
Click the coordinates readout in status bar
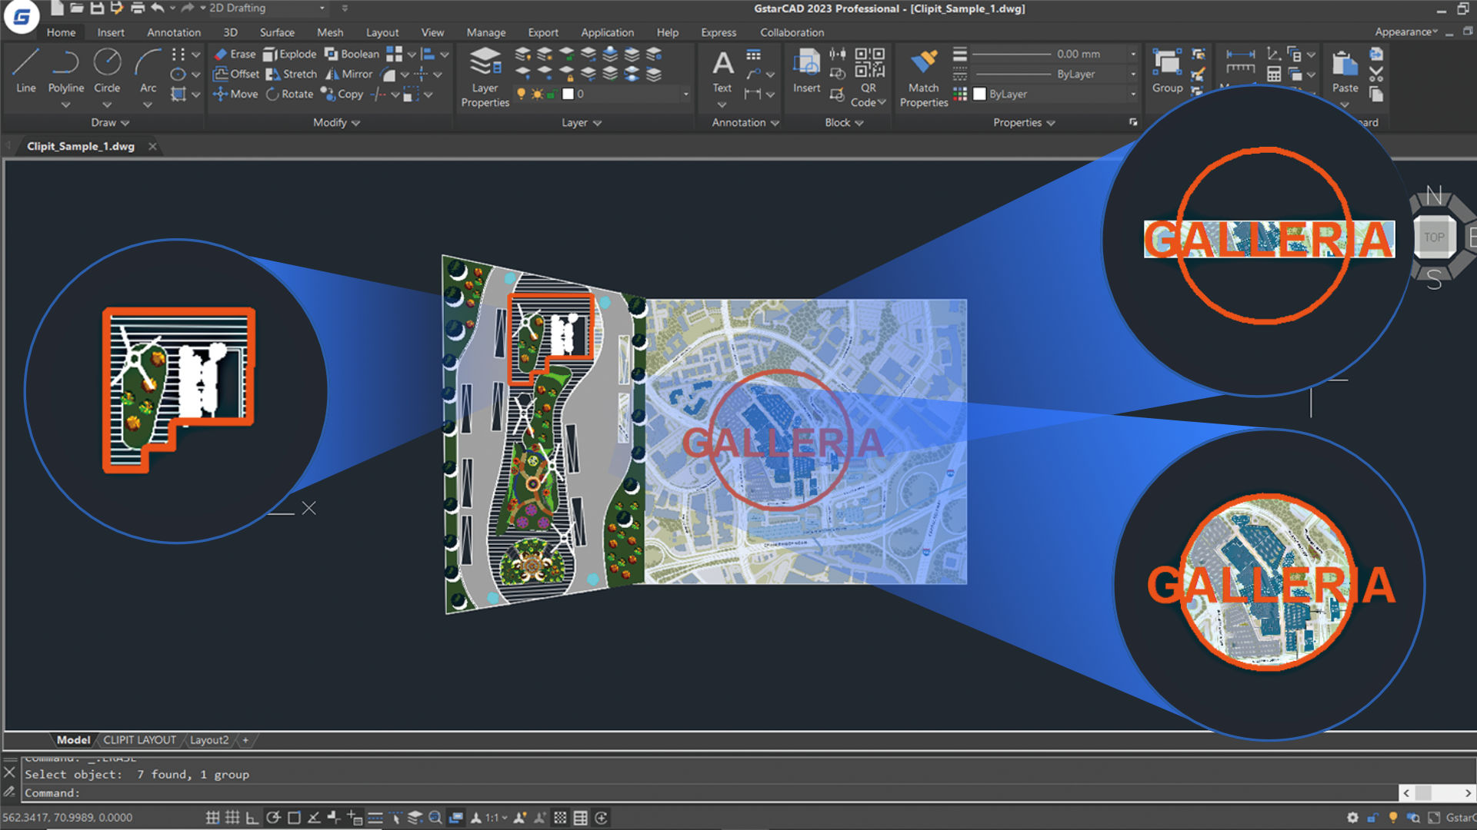[68, 818]
